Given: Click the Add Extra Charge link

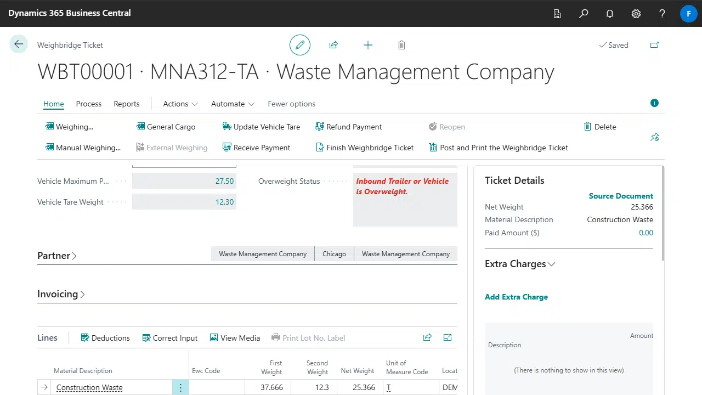Looking at the screenshot, I should 516,297.
